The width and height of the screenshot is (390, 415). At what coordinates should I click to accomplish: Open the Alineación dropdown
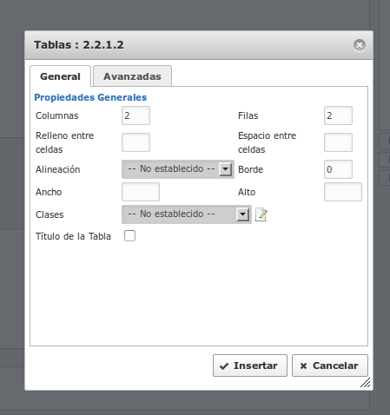tap(178, 169)
